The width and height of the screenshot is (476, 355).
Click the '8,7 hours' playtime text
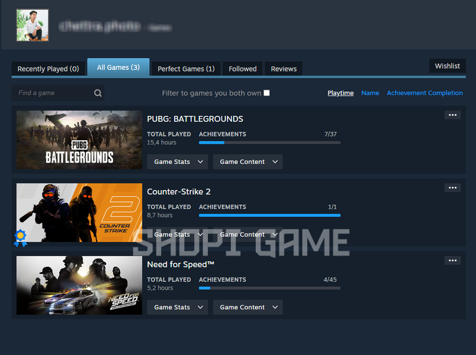[x=160, y=215]
